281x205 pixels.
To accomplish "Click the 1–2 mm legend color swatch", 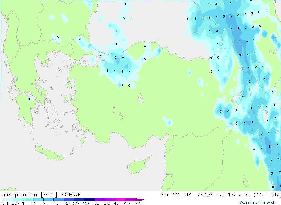I will [28, 199].
